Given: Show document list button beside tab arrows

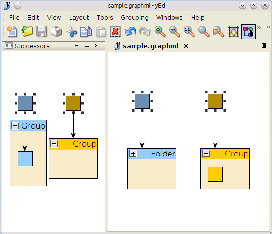Looking at the screenshot, I should (264, 46).
